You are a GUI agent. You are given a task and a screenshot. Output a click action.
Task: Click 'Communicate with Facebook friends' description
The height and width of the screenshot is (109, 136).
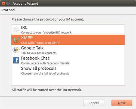tap(45, 63)
